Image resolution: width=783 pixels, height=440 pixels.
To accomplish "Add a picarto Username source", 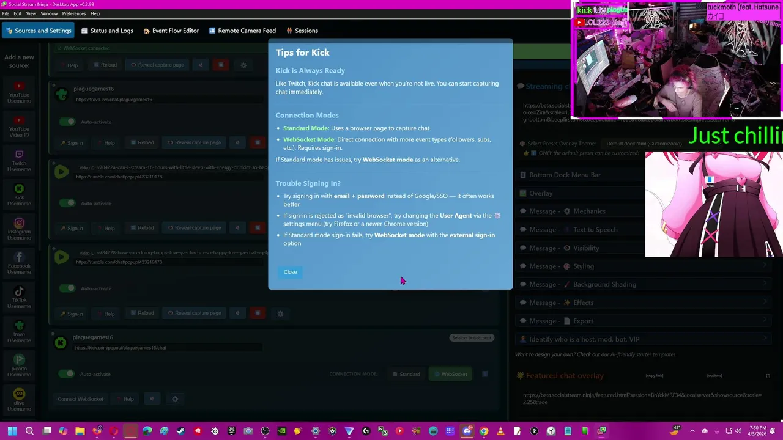I will 19,367.
